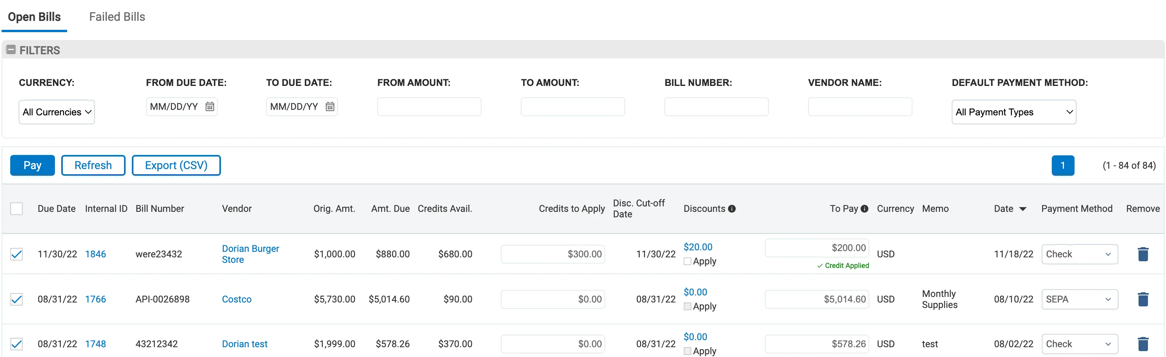Viewport: 1166px width, 357px height.
Task: Go to page 1 of results
Action: point(1062,165)
